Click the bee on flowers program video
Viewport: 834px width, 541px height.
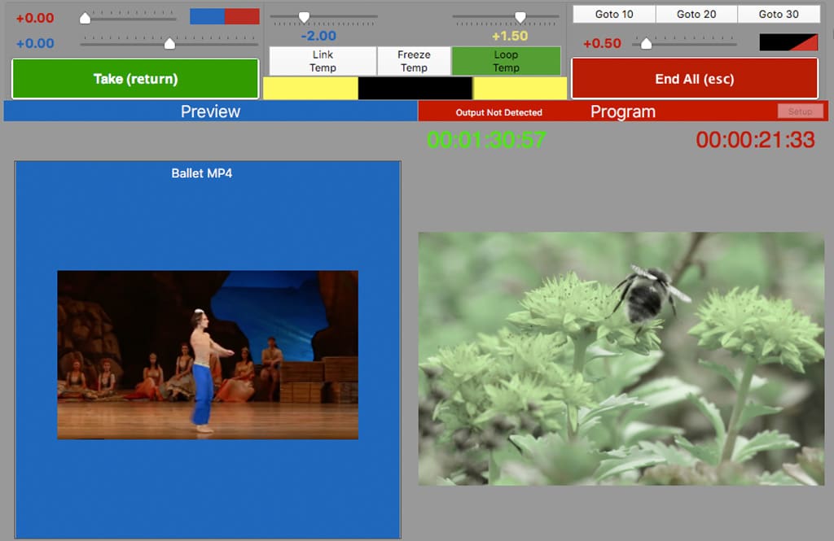pos(621,358)
